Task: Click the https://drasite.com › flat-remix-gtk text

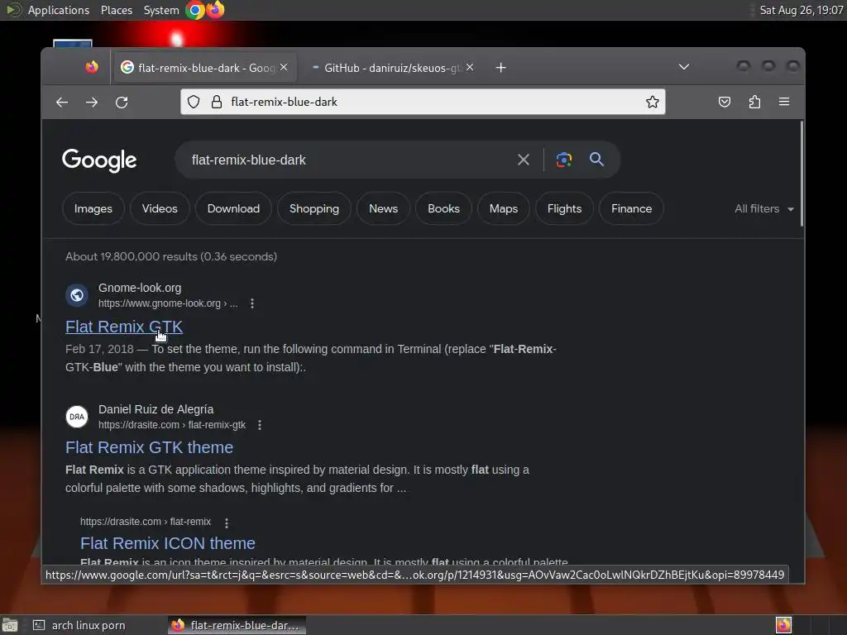Action: tap(172, 425)
